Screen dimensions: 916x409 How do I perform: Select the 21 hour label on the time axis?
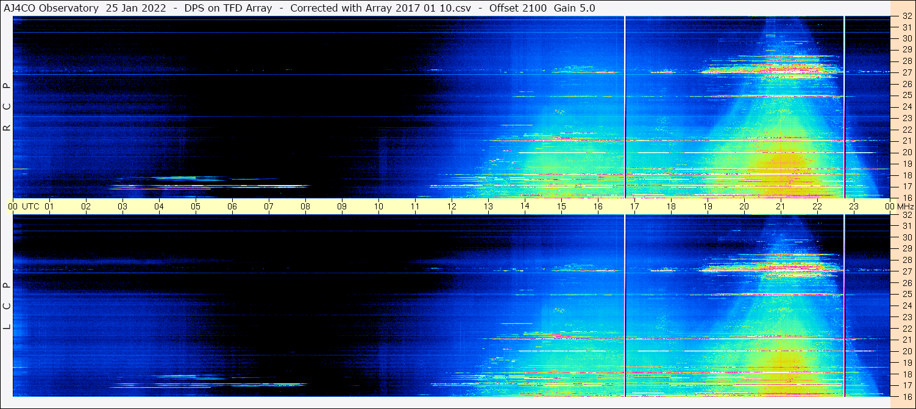coord(781,206)
